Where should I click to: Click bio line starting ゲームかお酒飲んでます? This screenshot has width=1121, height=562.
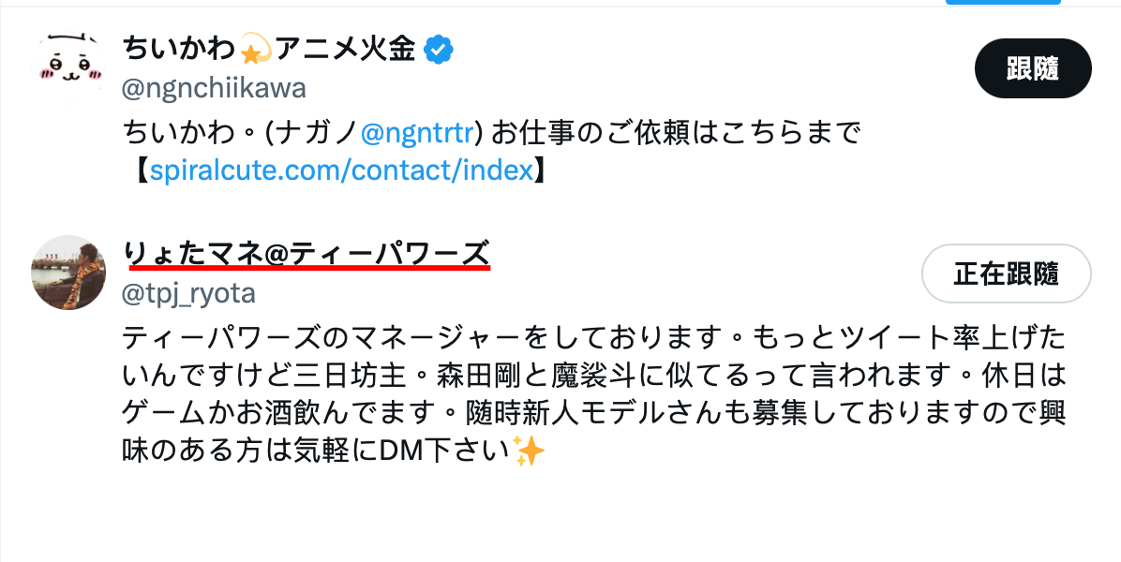pyautogui.click(x=594, y=413)
